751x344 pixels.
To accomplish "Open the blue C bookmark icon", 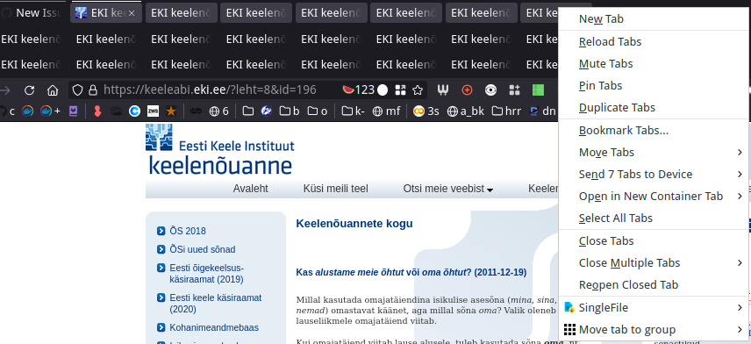I will click(135, 111).
